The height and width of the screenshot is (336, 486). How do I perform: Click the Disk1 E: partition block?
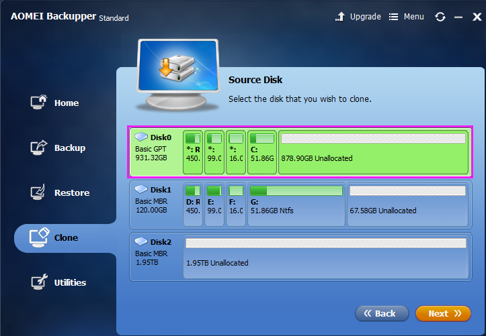pos(214,205)
